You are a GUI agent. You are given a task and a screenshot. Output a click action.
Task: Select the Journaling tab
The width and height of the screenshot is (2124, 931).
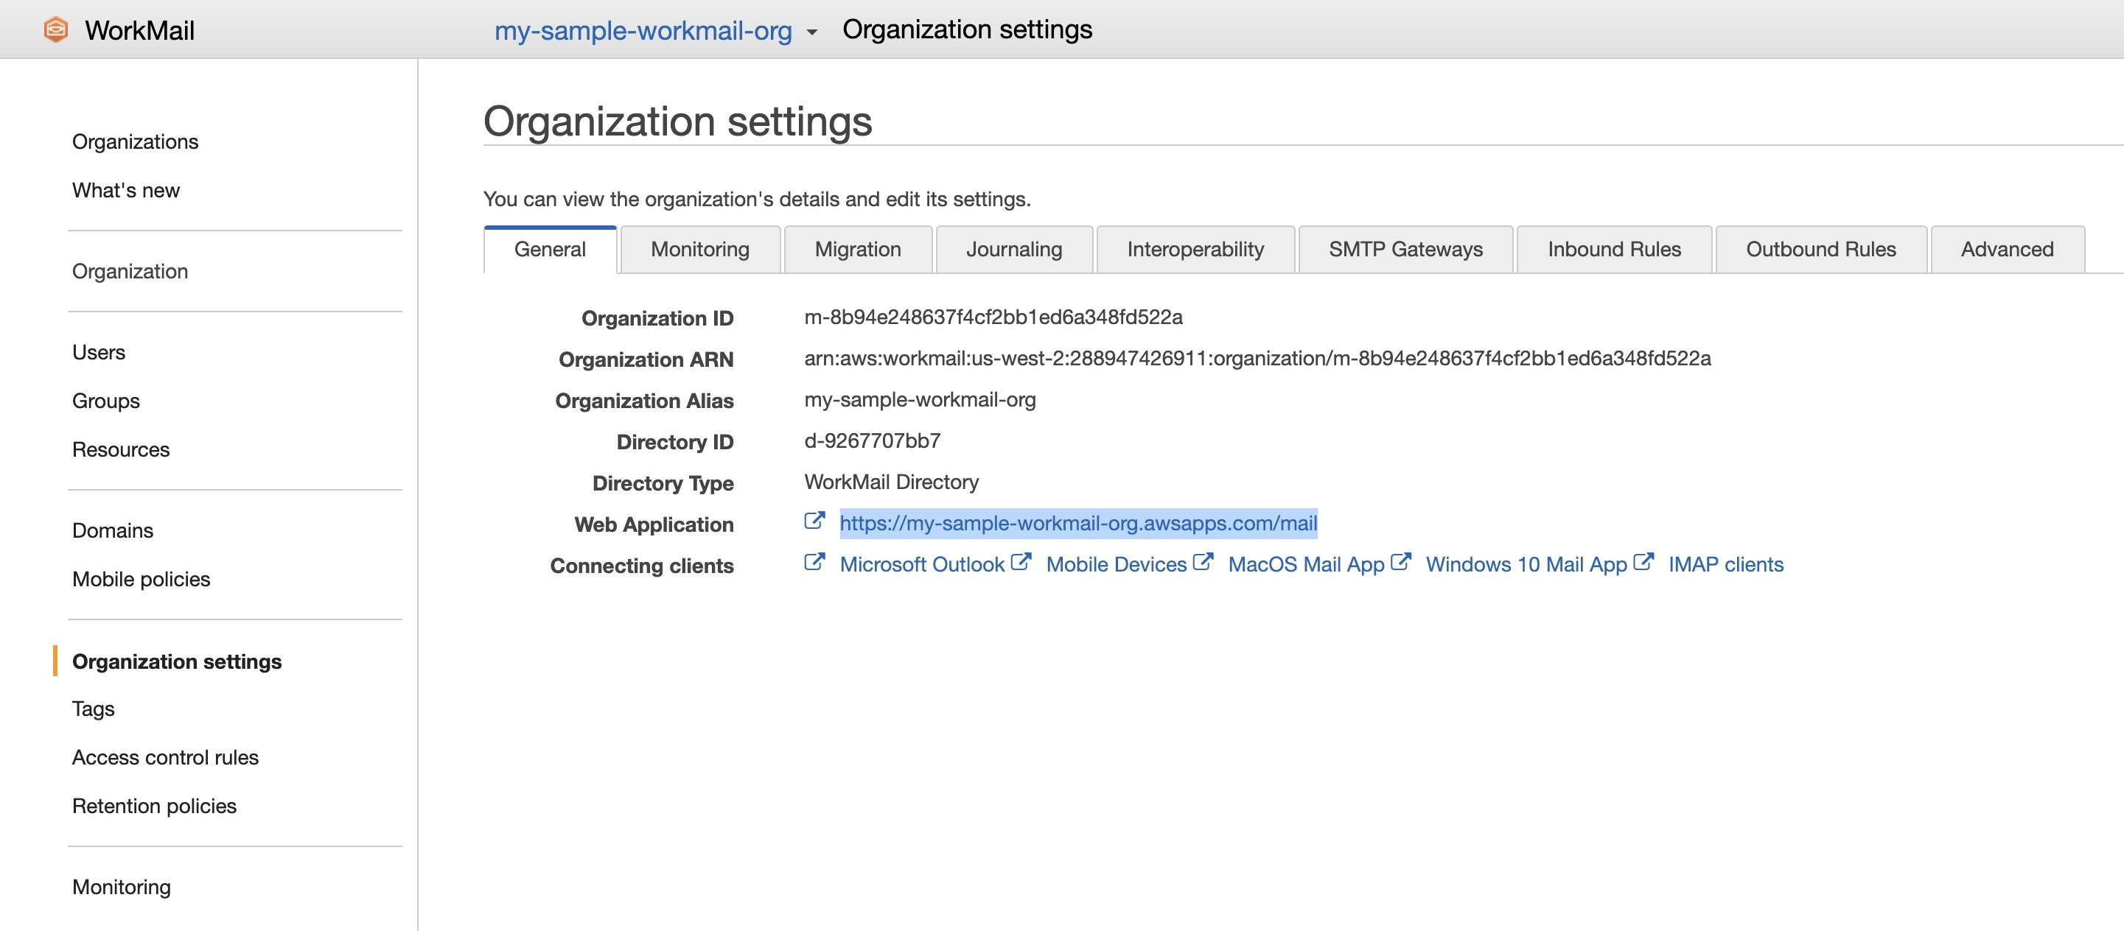(1014, 249)
